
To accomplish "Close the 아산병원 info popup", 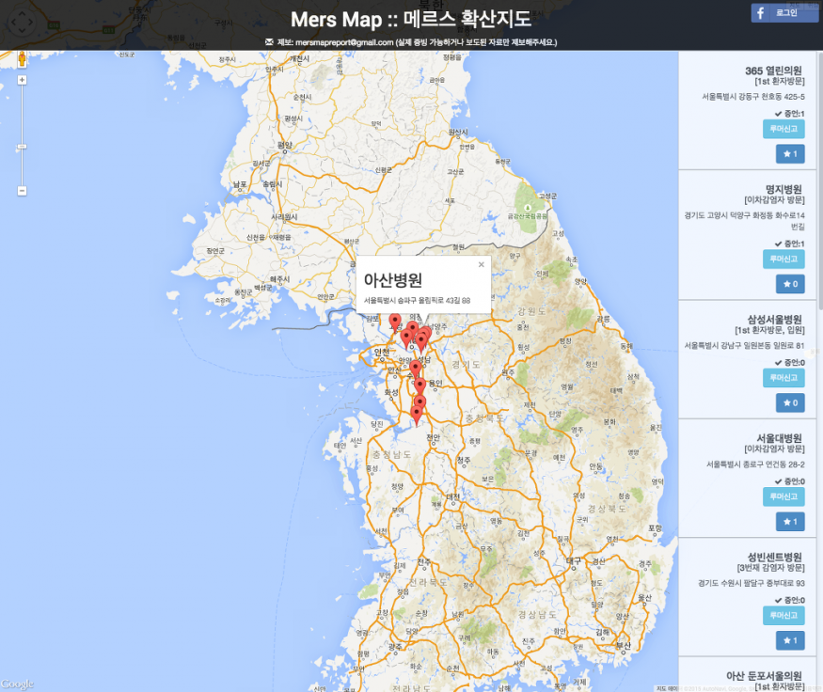I will (482, 265).
